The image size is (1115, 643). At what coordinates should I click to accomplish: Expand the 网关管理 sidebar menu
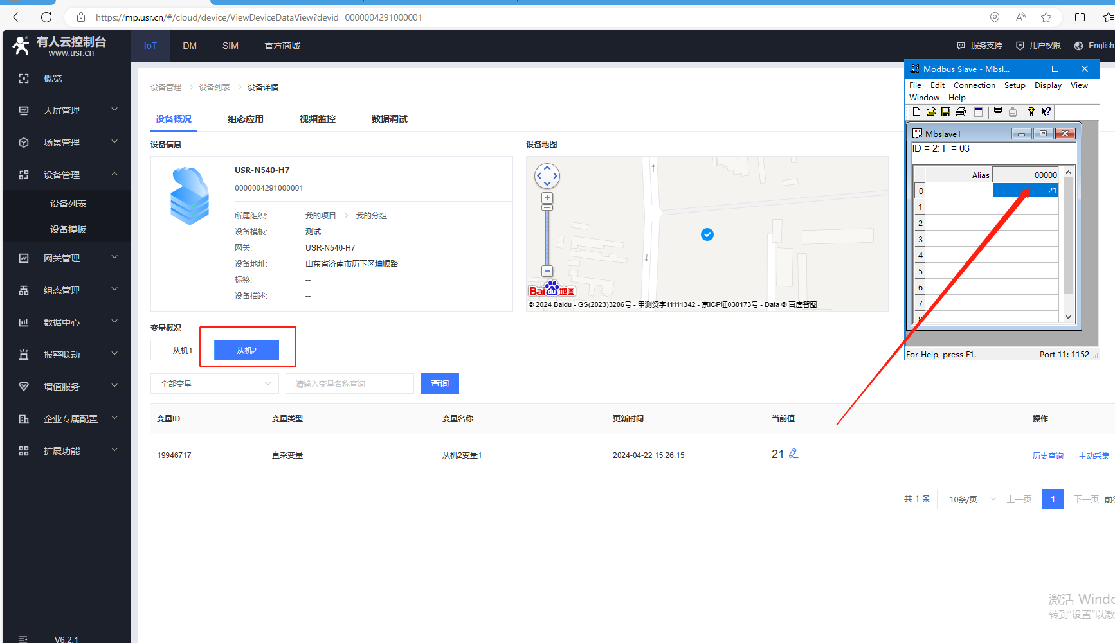67,258
